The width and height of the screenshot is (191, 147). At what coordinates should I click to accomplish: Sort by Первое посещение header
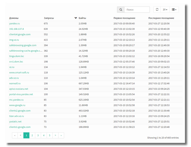[124, 18]
